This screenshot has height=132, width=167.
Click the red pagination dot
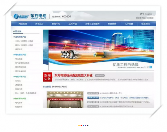coord(81,126)
